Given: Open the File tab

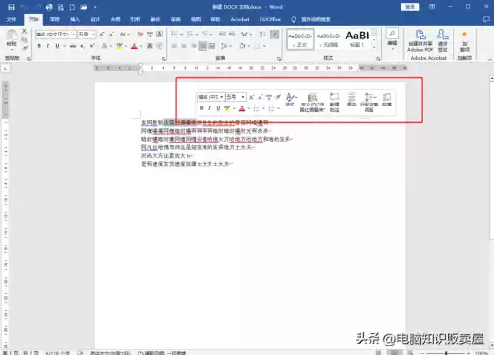Looking at the screenshot, I should tap(11, 19).
